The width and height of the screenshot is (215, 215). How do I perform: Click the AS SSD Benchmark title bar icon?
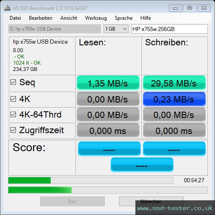click(7, 8)
